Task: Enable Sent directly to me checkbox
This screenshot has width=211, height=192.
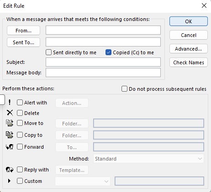Action: tap(48, 52)
